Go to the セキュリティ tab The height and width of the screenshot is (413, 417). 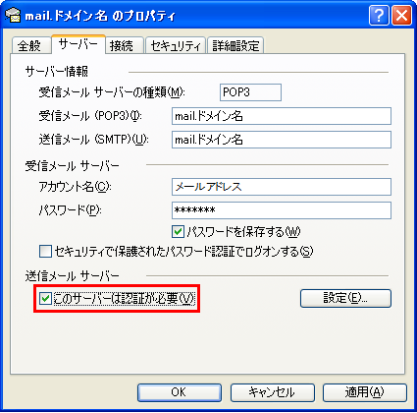click(x=176, y=45)
